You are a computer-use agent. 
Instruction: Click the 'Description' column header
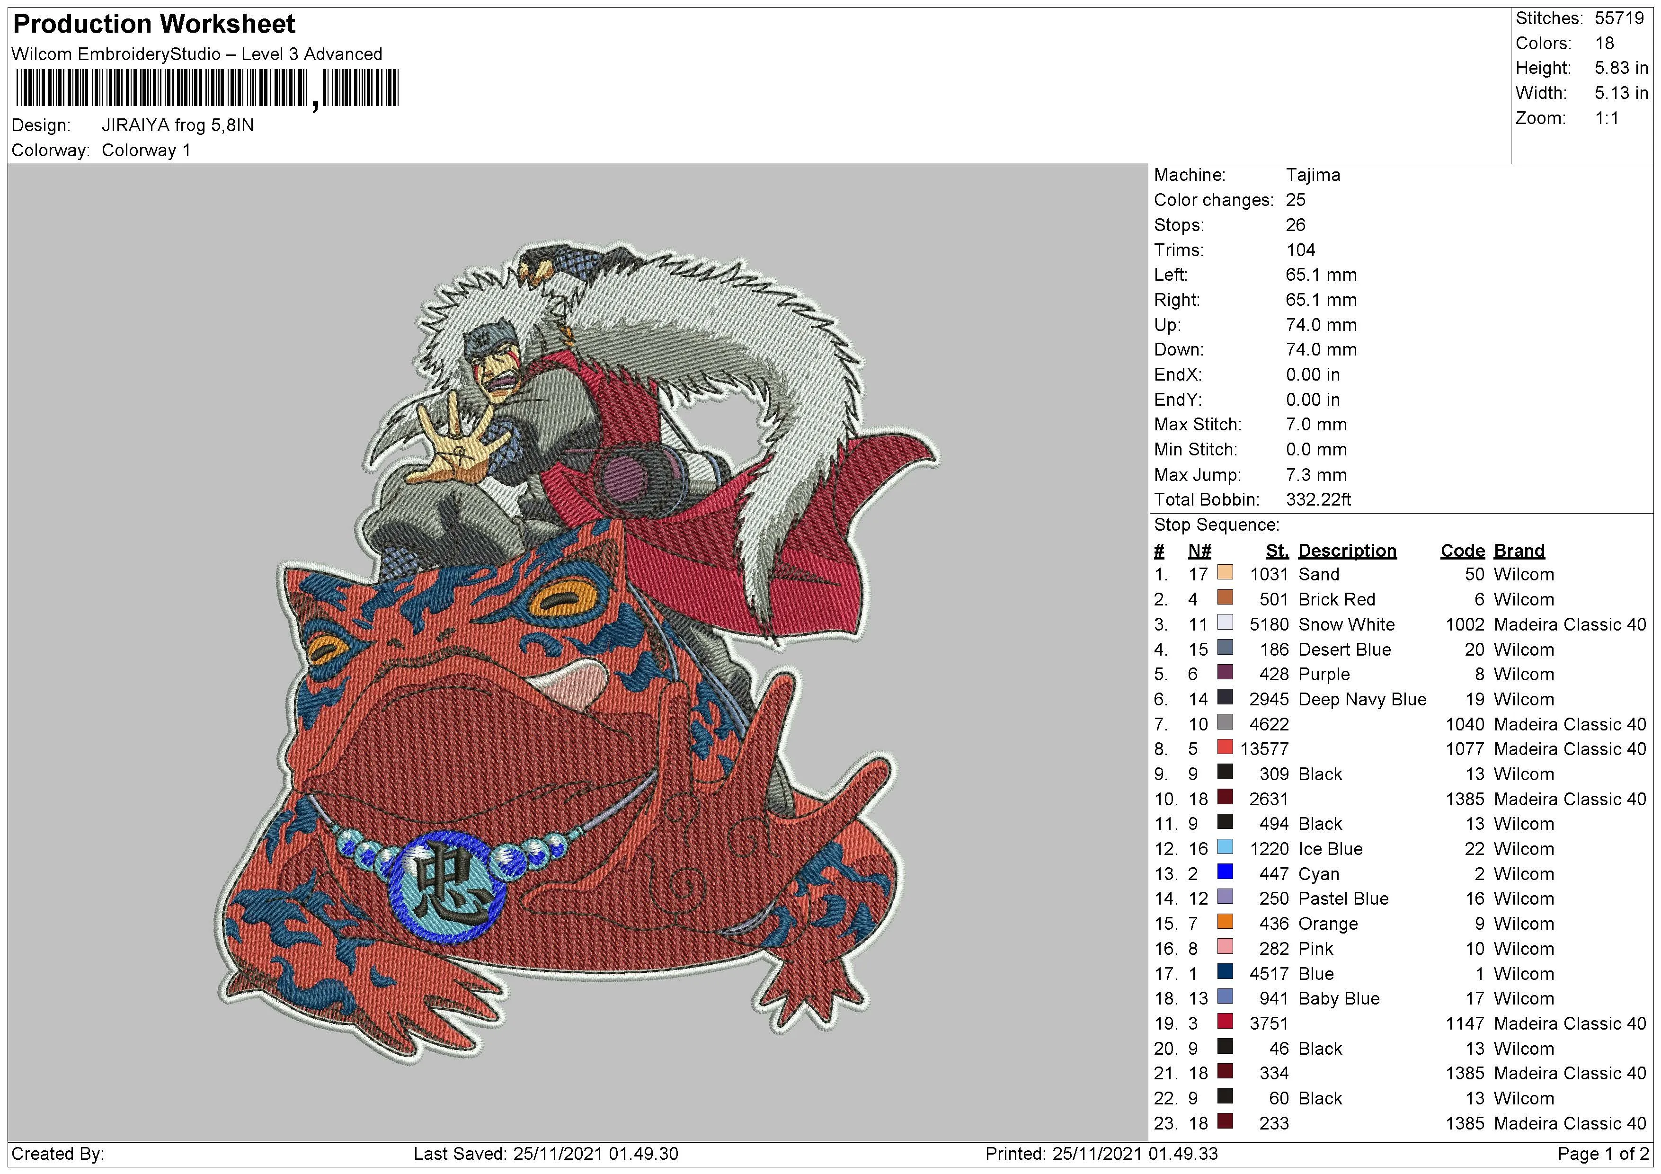tap(1347, 551)
